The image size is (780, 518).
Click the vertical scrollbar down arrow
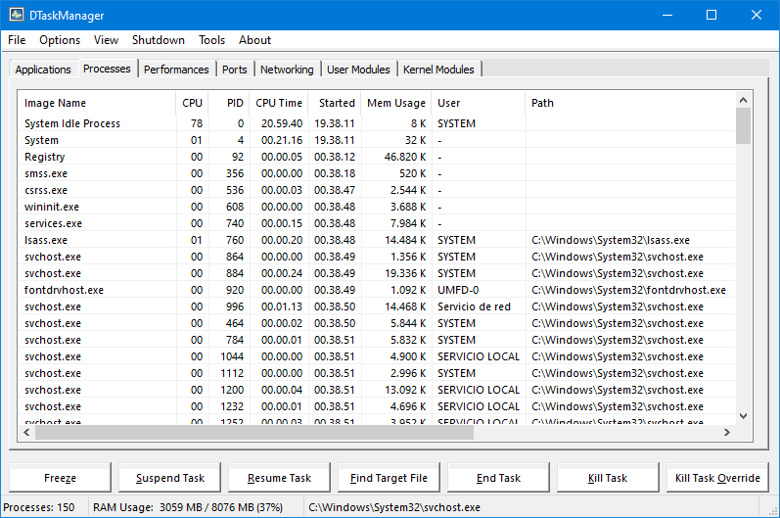click(x=743, y=416)
